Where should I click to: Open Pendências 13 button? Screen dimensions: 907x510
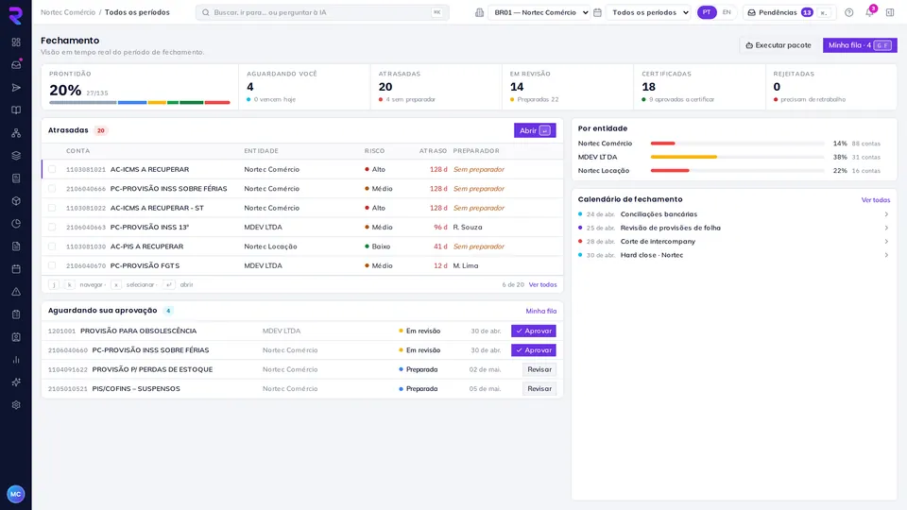point(788,12)
